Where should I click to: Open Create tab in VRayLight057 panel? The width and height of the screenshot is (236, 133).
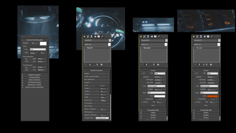[x=194, y=36]
